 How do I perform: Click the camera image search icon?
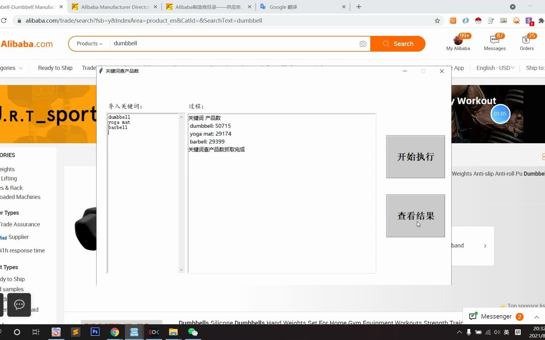(363, 44)
